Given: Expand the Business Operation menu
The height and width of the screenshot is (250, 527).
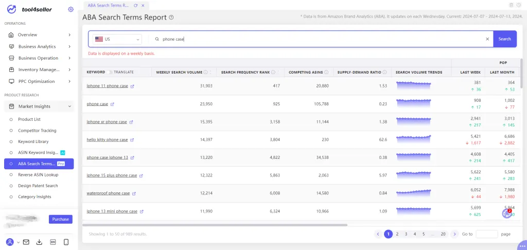Looking at the screenshot, I should pos(39,58).
